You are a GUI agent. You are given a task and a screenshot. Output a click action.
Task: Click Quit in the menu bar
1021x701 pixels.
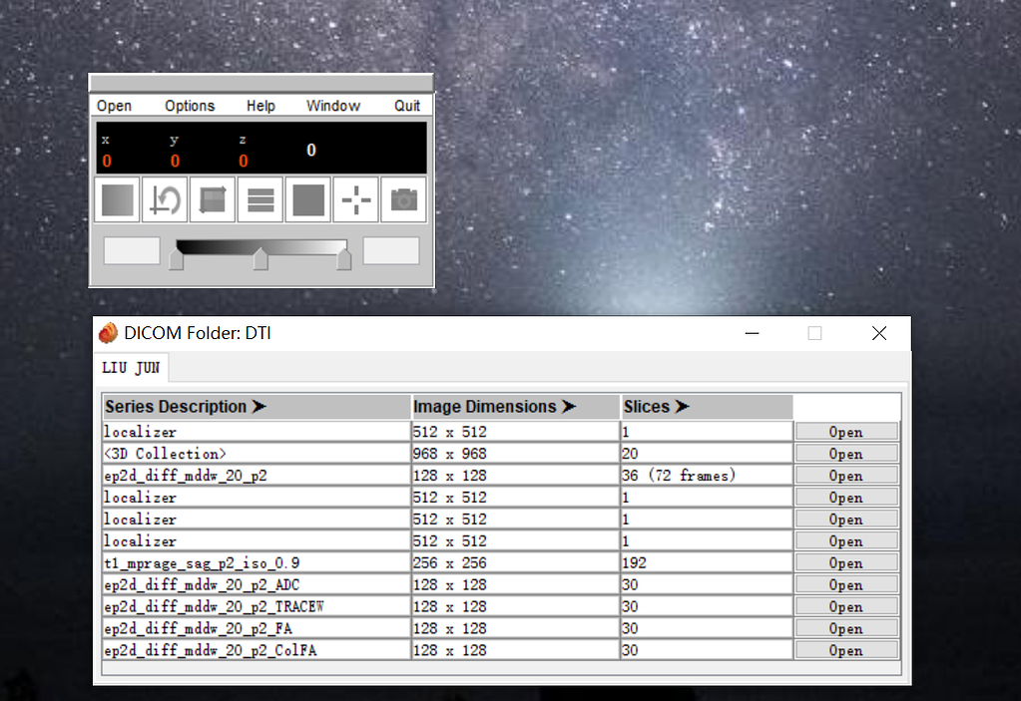tap(407, 106)
